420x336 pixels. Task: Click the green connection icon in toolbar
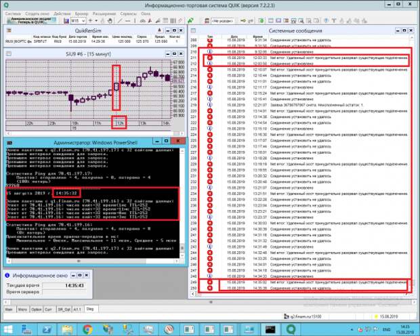pos(190,20)
